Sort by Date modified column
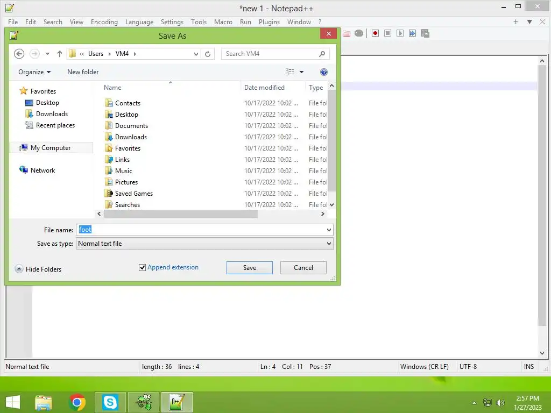Image resolution: width=551 pixels, height=413 pixels. click(264, 88)
